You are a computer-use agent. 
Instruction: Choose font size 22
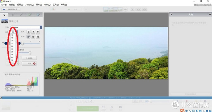tap(12, 44)
